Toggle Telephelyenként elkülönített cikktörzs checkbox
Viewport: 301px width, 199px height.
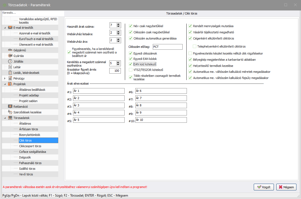(195, 46)
